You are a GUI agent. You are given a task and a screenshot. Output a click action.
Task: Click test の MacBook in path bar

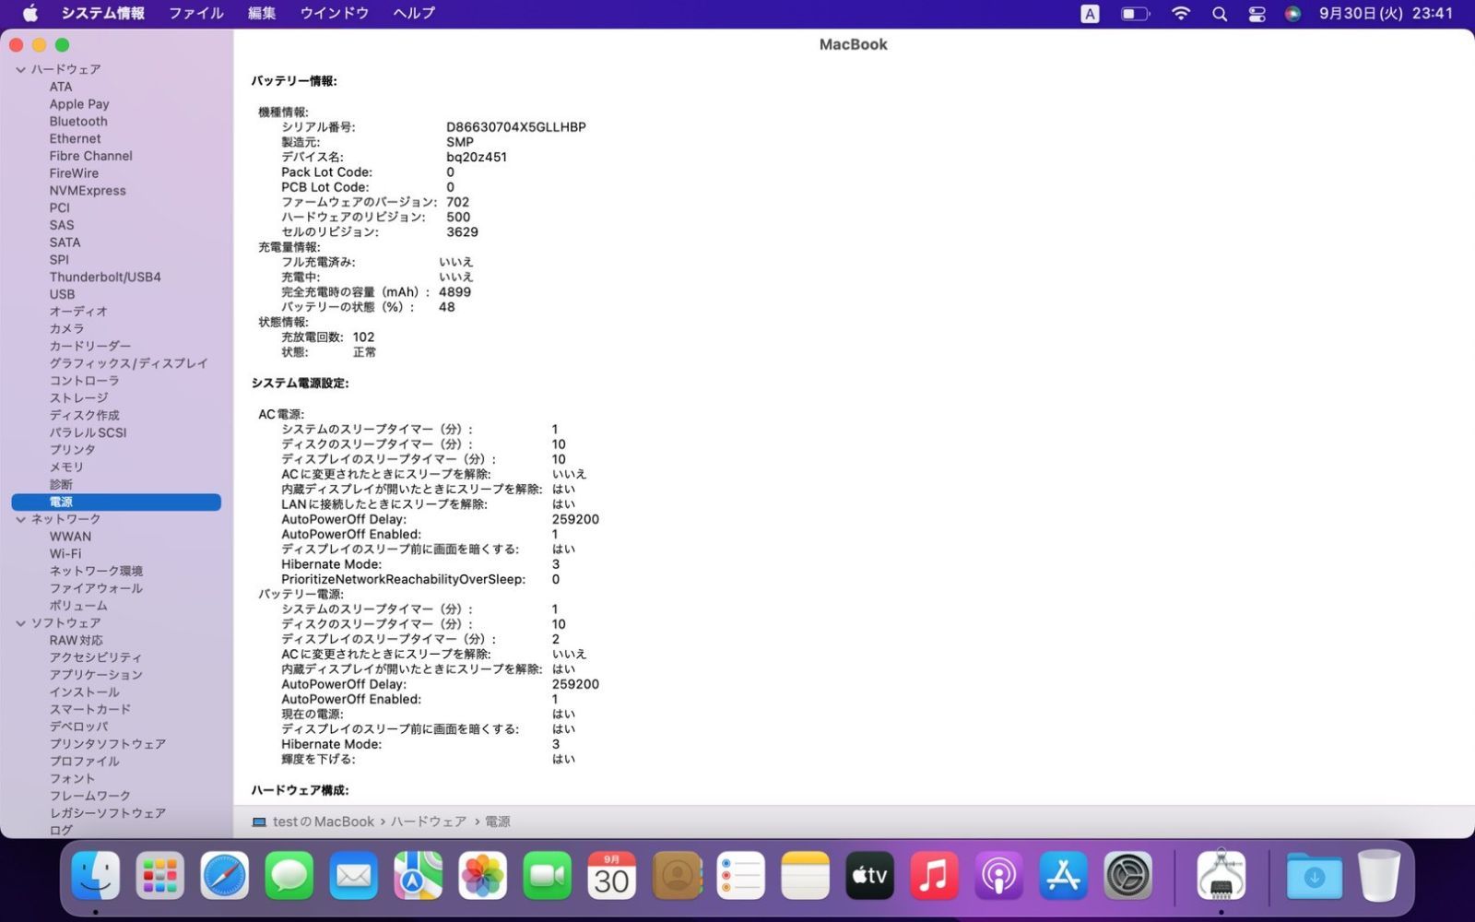pos(323,822)
